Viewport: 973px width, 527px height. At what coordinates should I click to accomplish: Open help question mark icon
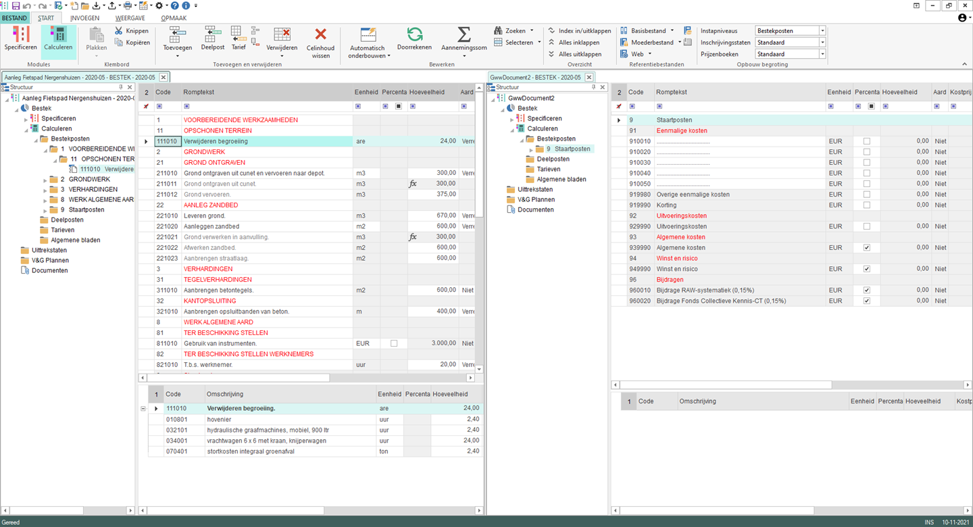point(175,5)
